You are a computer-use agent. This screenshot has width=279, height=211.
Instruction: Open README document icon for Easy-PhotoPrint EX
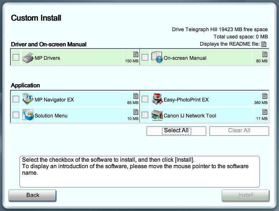[265, 96]
